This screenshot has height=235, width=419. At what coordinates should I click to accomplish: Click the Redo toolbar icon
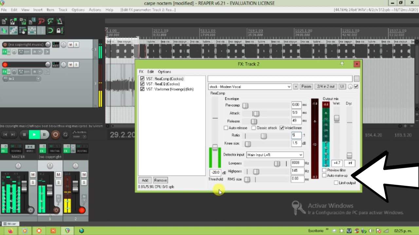(50, 22)
